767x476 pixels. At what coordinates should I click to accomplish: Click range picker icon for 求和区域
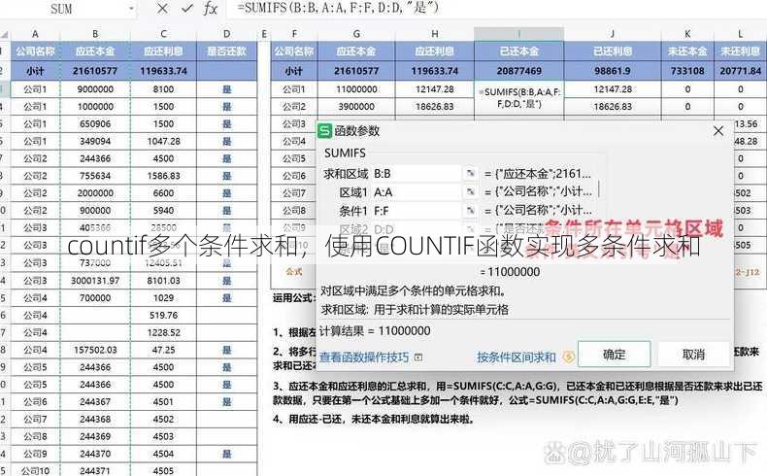coord(470,173)
